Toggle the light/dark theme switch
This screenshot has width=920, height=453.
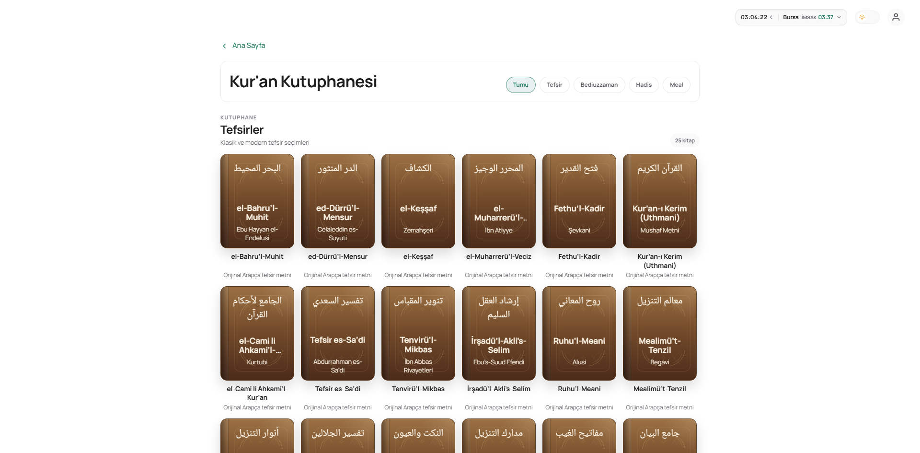[x=867, y=17]
